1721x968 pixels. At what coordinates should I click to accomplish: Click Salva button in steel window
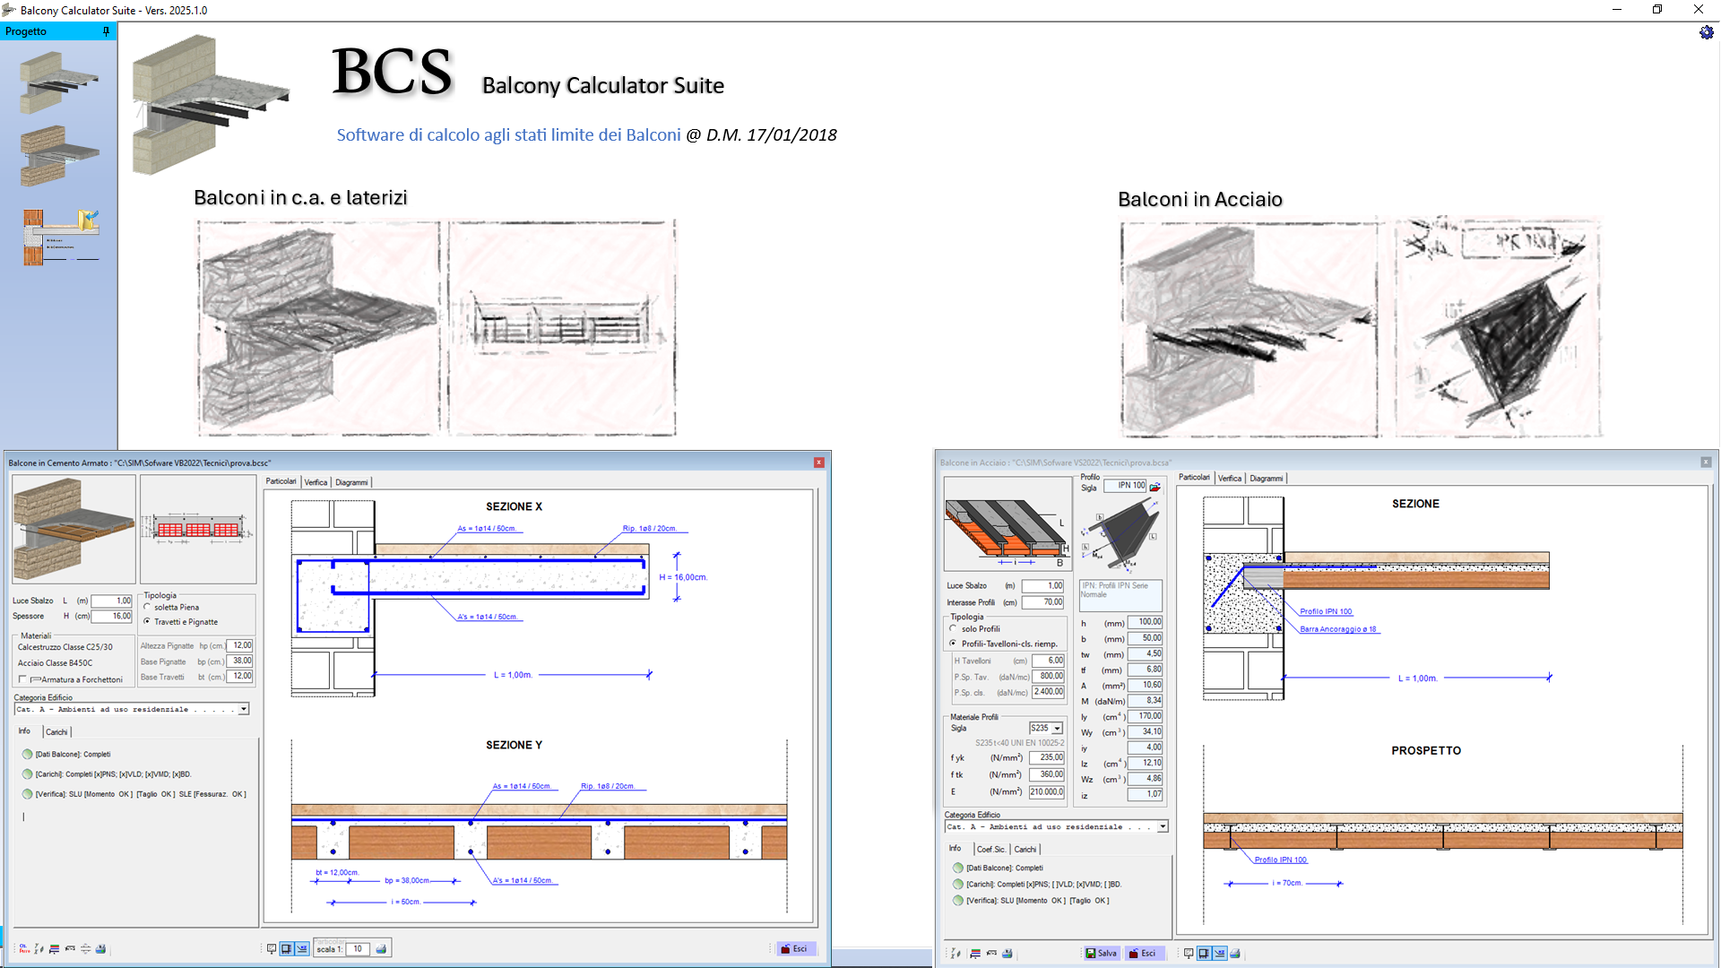coord(1101,954)
